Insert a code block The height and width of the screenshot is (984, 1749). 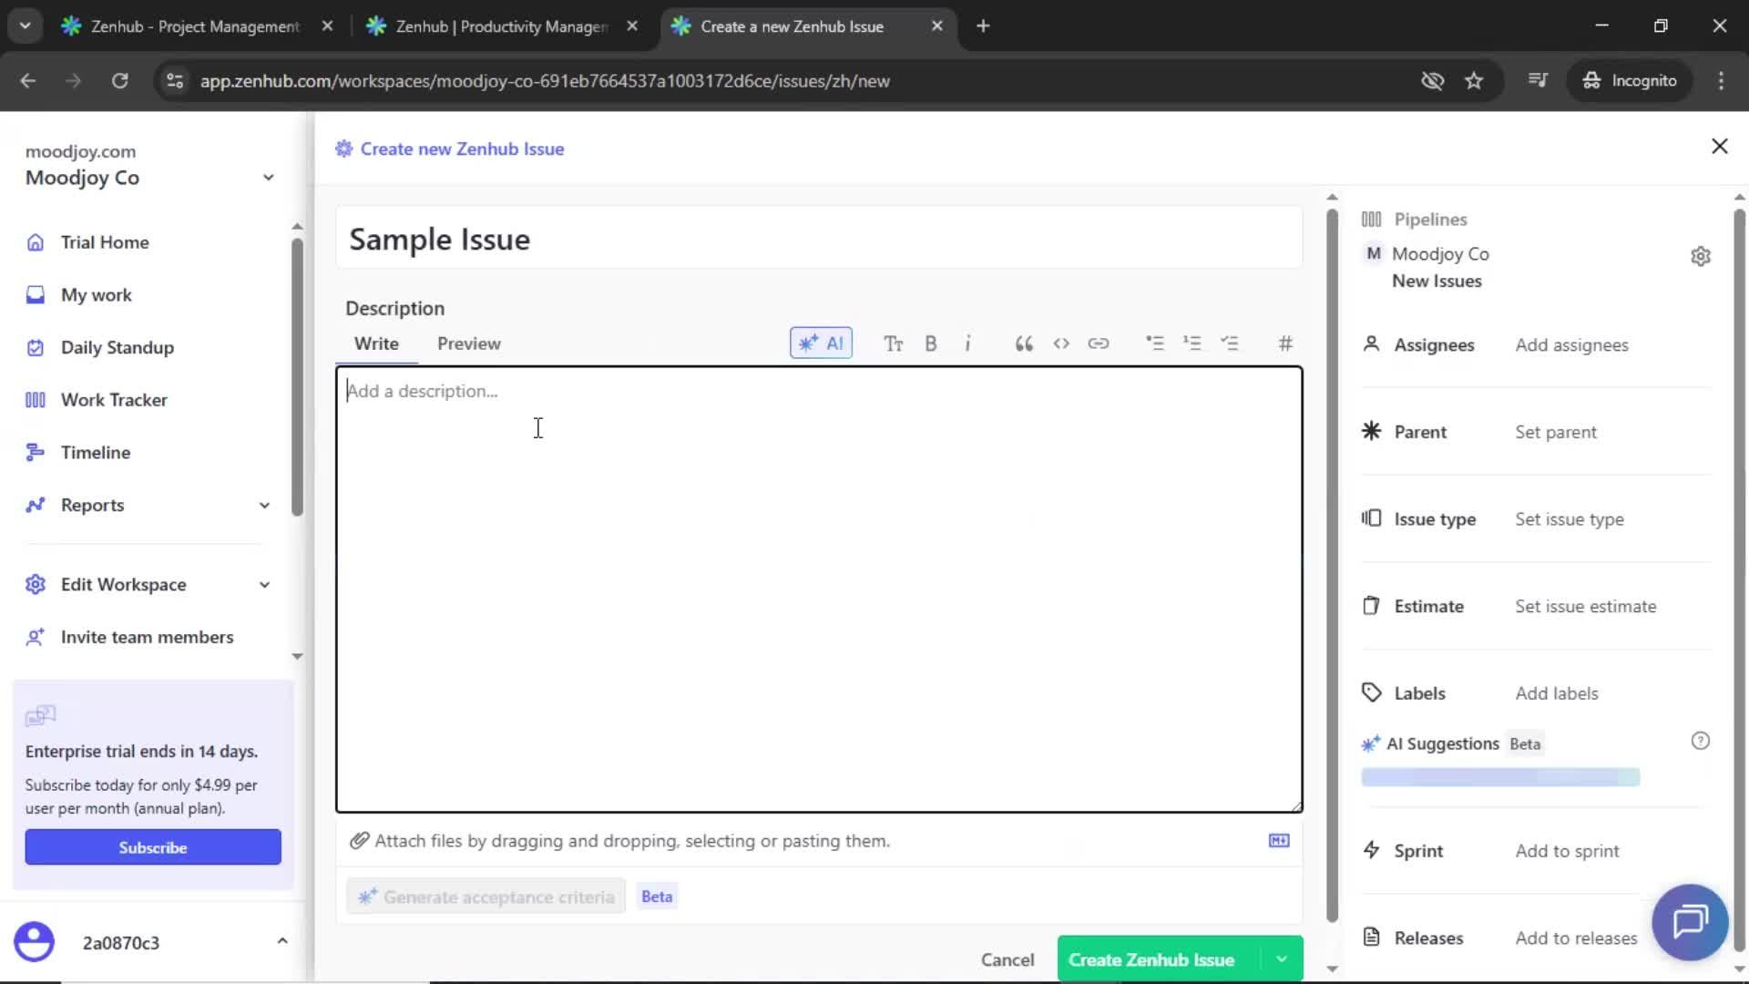coord(1061,343)
